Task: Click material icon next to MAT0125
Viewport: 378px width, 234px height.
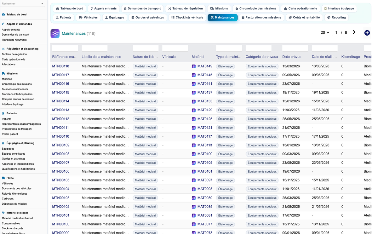Action: [x=194, y=119]
